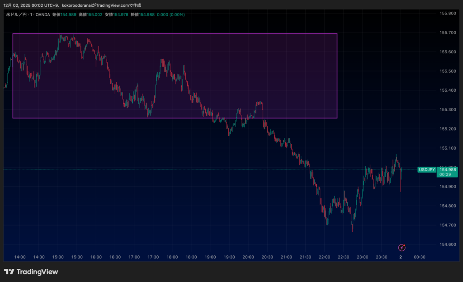
Task: Click the 20:00 time axis label
Action: coord(248,257)
